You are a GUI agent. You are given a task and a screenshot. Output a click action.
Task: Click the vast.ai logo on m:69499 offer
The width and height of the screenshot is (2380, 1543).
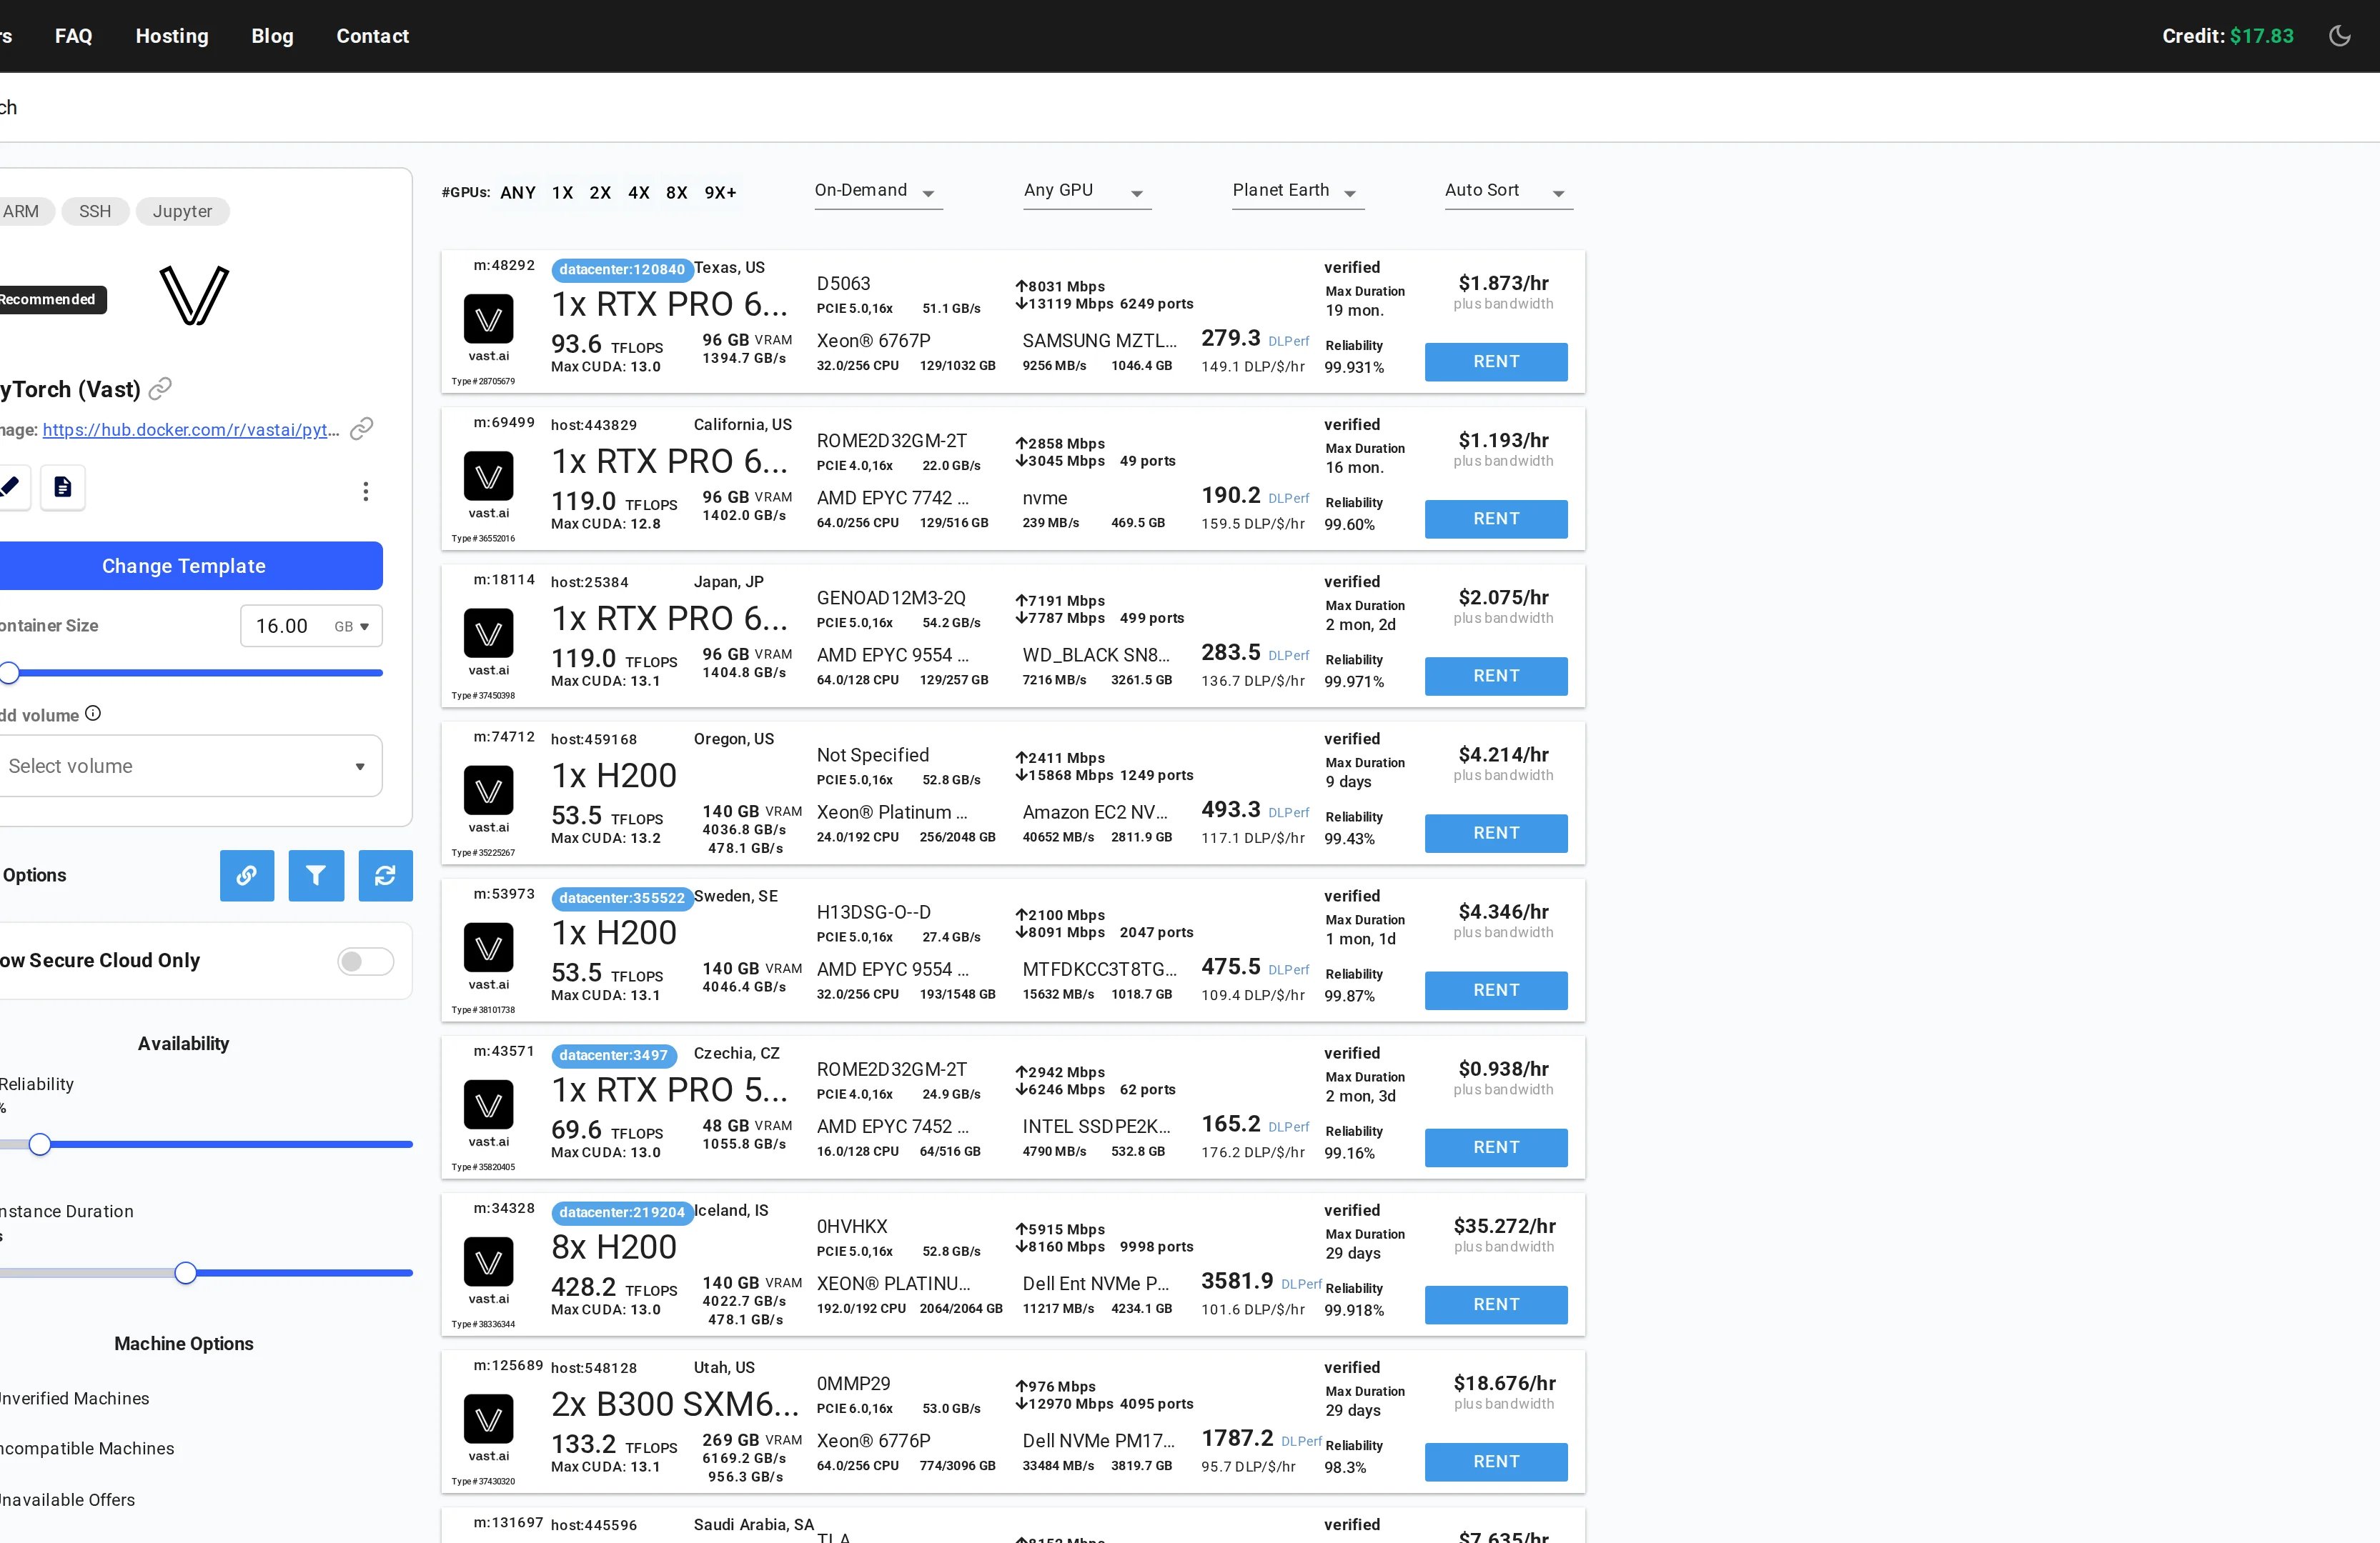point(488,476)
